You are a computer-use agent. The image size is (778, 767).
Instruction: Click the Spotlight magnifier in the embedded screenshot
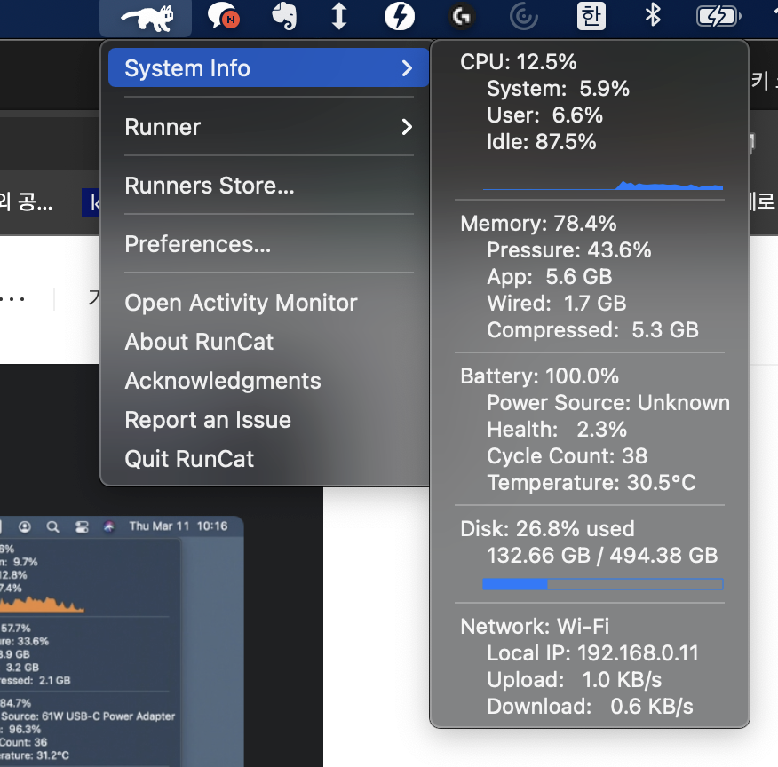tap(52, 526)
